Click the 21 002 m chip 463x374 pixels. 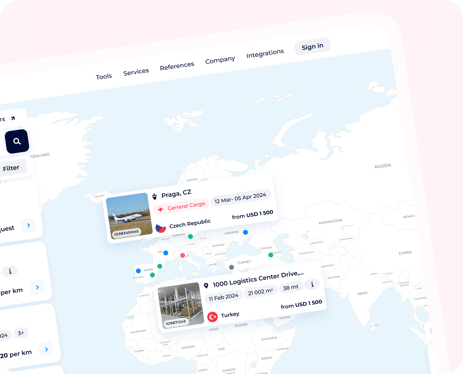pyautogui.click(x=261, y=292)
